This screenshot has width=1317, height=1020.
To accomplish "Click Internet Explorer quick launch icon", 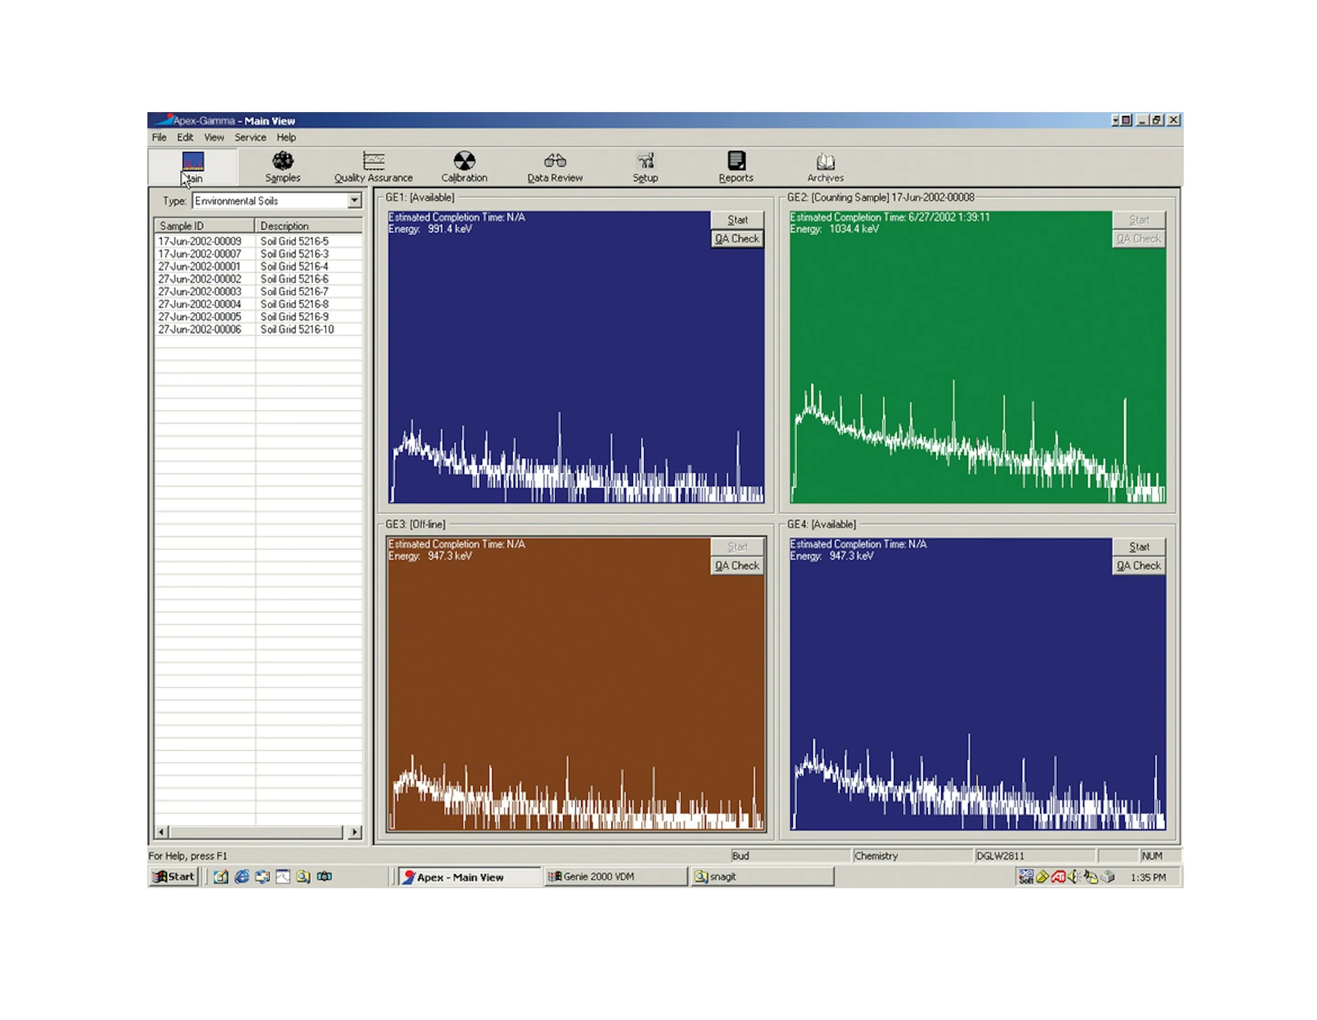I will [242, 876].
